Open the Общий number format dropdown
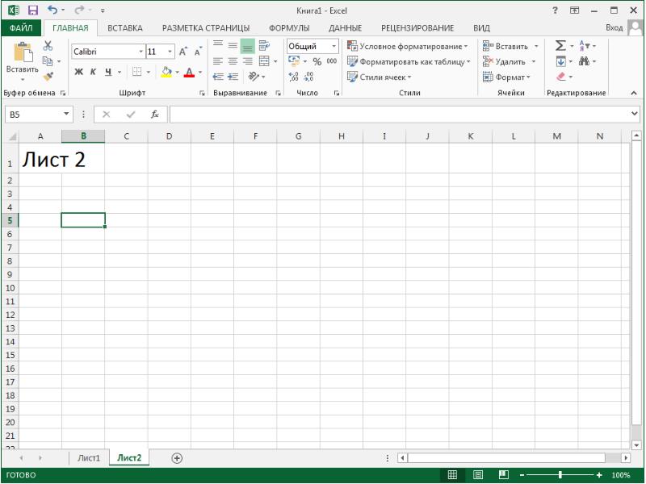 point(333,46)
